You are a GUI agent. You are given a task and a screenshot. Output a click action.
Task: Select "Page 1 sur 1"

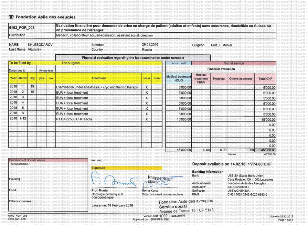(x=286, y=220)
